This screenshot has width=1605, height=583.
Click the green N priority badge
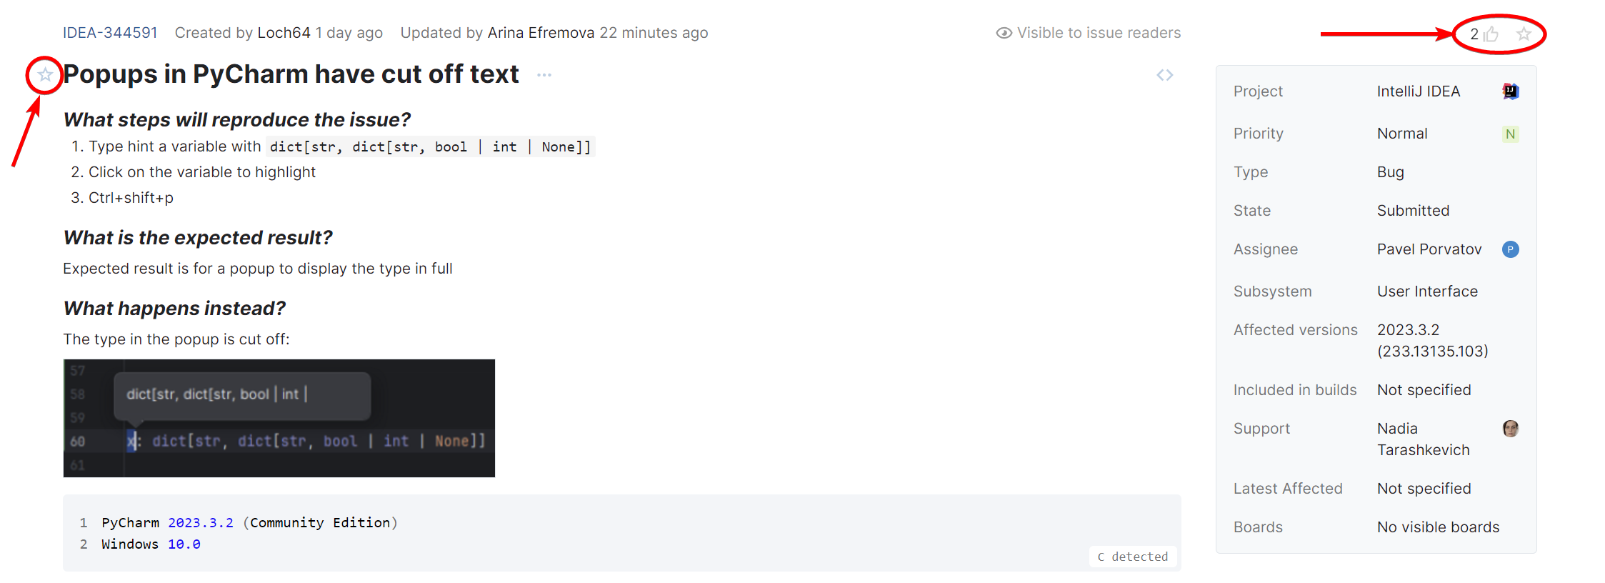point(1510,134)
